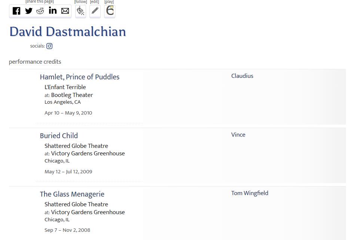Share page via Twitter bird icon
This screenshot has width=347, height=240.
(x=28, y=11)
